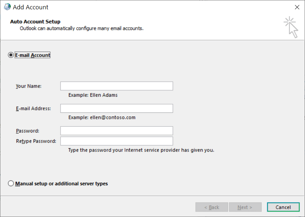The image size is (305, 217).
Task: Focus the E-mail Address input box
Action: tap(116, 108)
